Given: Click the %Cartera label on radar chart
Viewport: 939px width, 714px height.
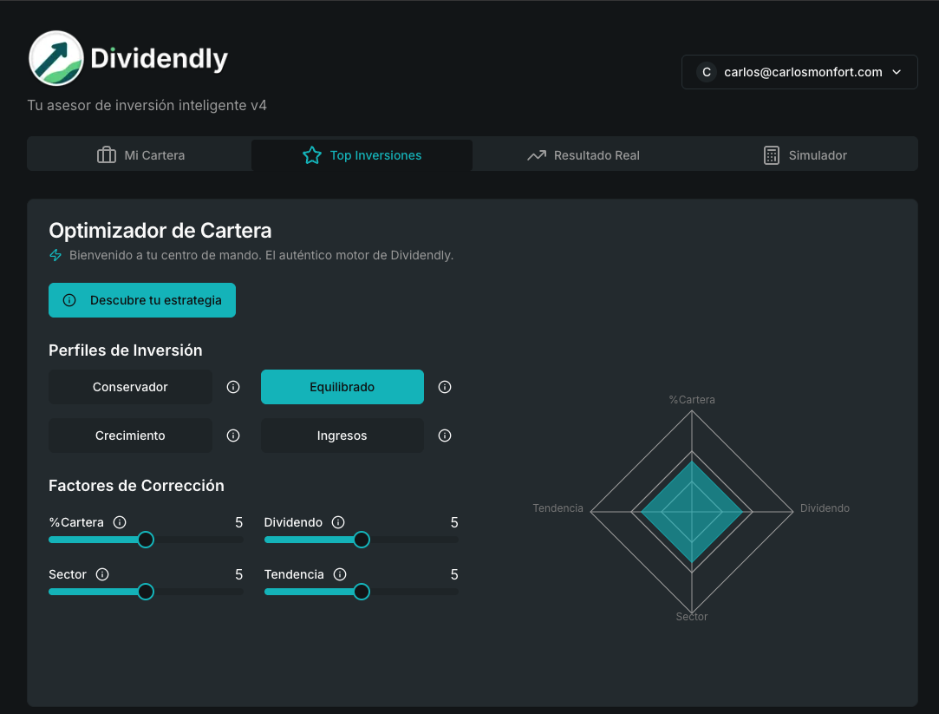Looking at the screenshot, I should point(692,400).
